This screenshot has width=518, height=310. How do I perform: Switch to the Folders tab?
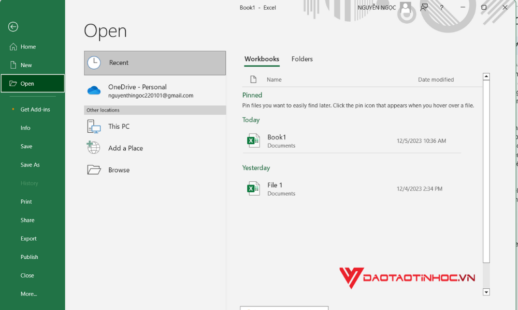pos(302,59)
